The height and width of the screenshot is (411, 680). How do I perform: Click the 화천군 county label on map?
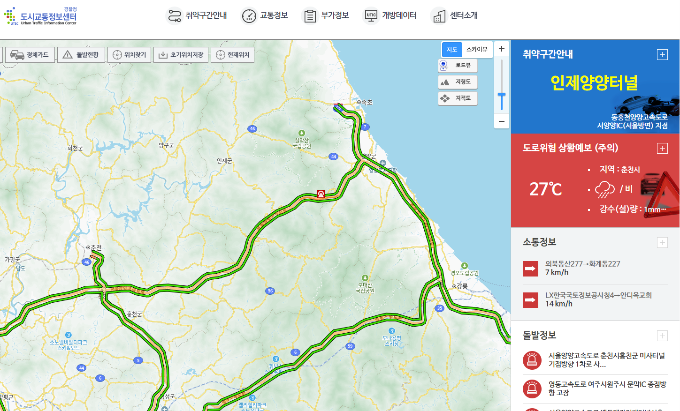coord(75,148)
